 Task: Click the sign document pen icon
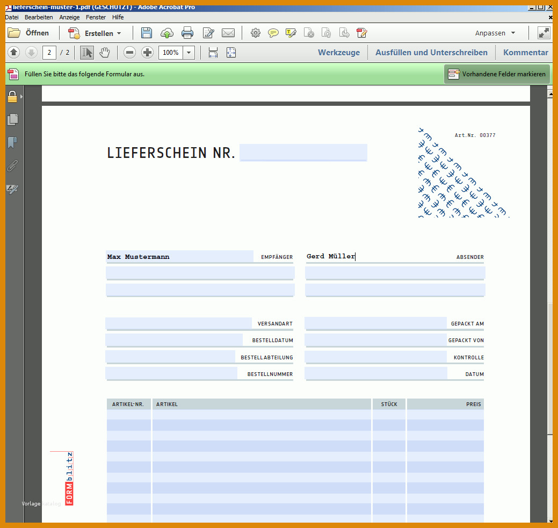coord(361,33)
